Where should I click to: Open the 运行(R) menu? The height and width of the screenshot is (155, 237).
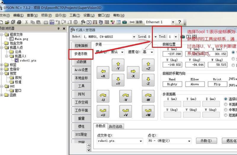pyautogui.click(x=60, y=15)
